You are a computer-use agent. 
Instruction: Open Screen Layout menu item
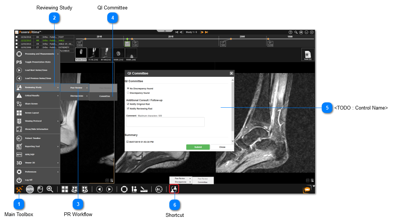[37, 113]
